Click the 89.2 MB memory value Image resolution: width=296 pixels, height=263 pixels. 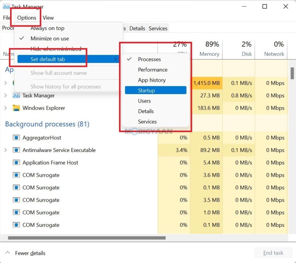(210, 150)
